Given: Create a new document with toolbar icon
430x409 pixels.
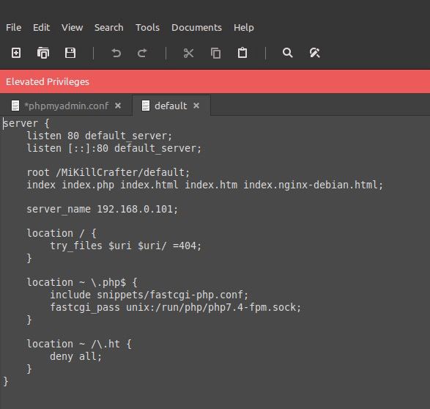Looking at the screenshot, I should 16,53.
